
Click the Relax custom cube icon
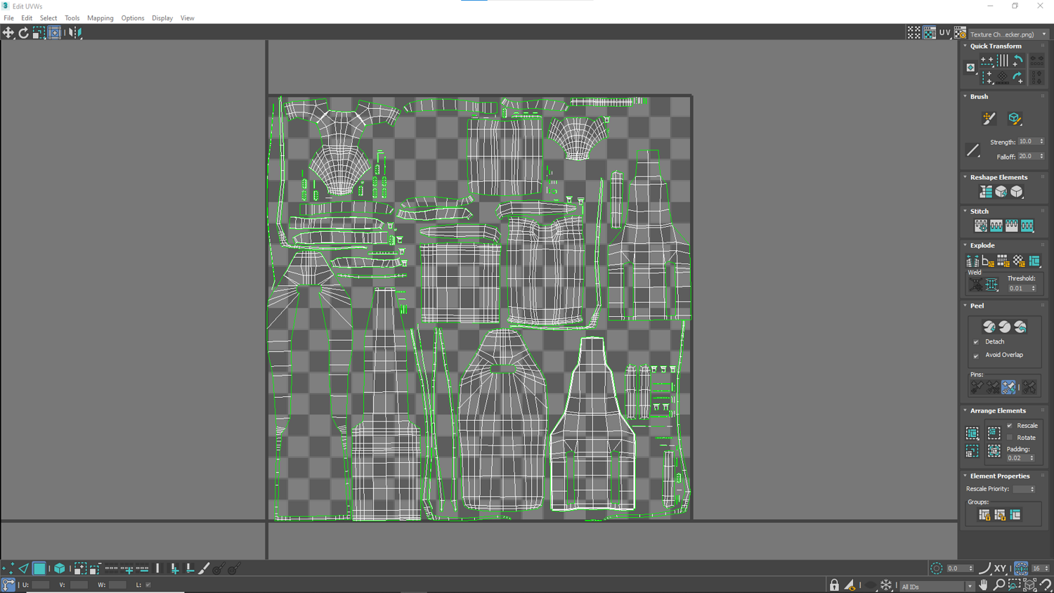tap(1017, 192)
